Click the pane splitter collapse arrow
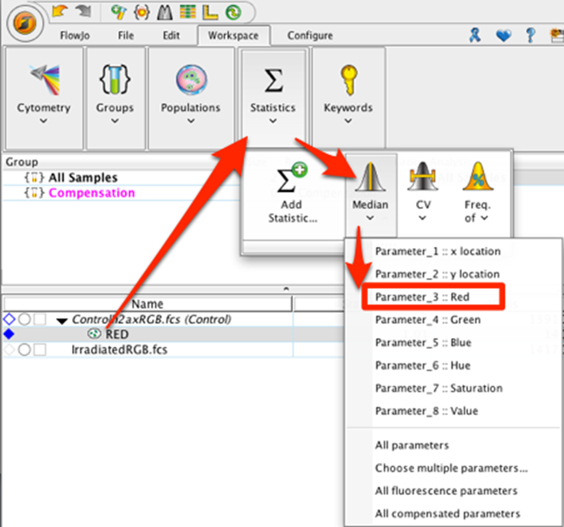564x527 pixels. (286, 289)
